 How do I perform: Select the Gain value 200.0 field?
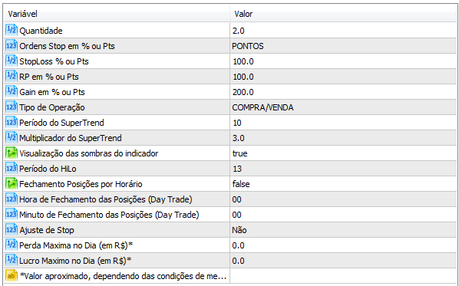coord(343,92)
